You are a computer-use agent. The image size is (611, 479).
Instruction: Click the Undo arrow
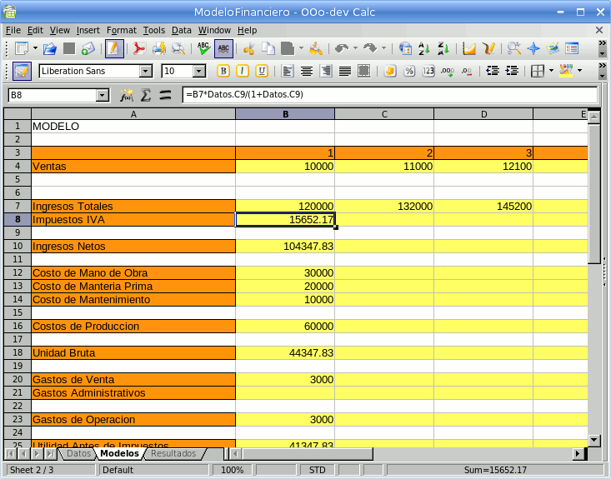[x=342, y=48]
